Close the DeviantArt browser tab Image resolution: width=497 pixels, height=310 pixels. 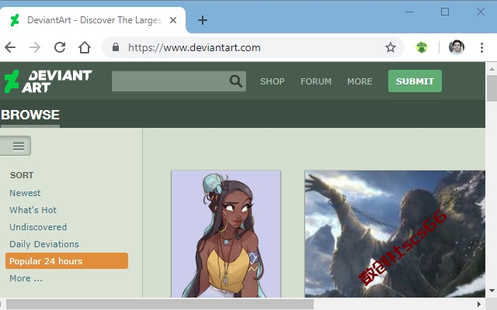(173, 20)
